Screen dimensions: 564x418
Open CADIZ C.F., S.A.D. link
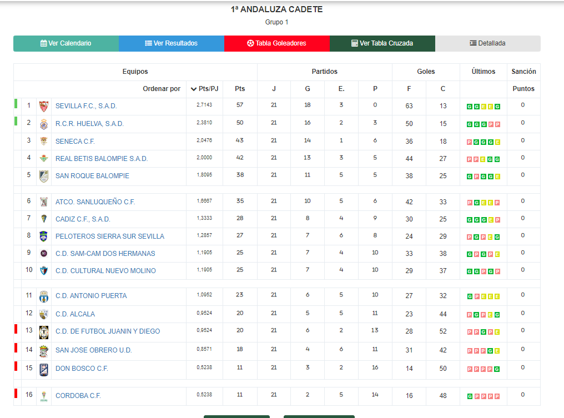(x=83, y=219)
